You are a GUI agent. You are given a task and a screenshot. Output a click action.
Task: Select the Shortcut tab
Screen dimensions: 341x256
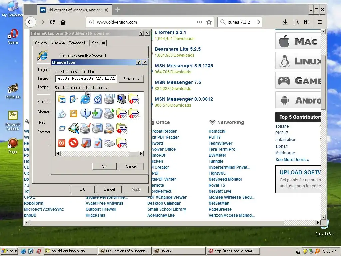58,42
